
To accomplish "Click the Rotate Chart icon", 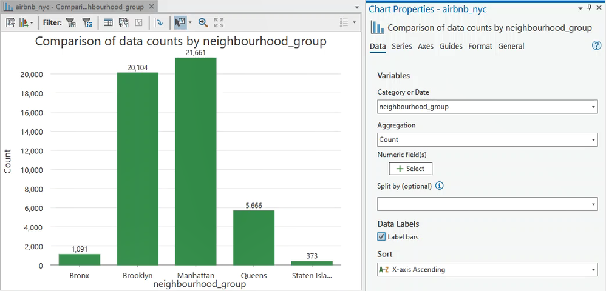I will pos(159,22).
